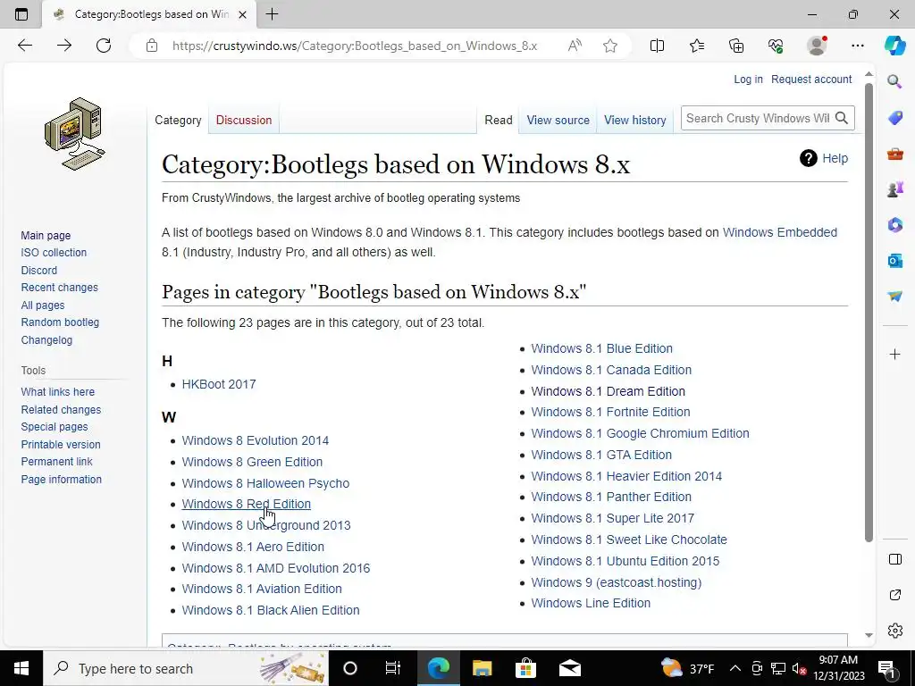Open Browser essentials heart icon

coord(776,46)
